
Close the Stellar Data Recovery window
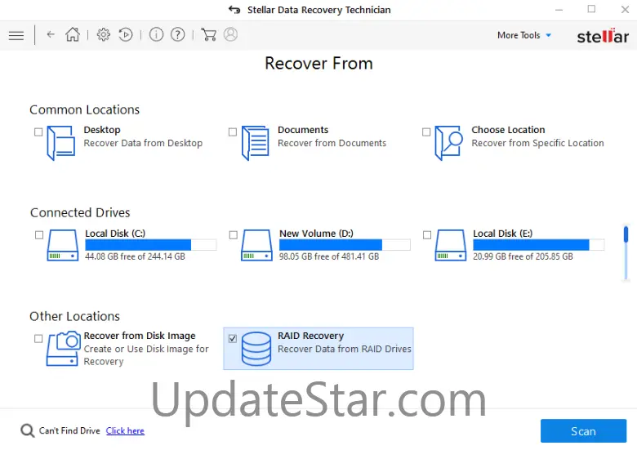[x=626, y=9]
